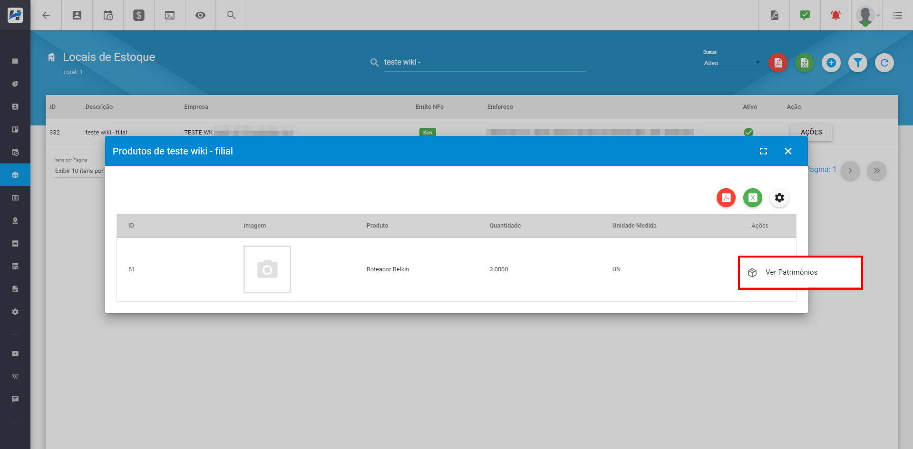This screenshot has height=449, width=913.
Task: Open the pie chart icon in sidebar
Action: coord(15,84)
